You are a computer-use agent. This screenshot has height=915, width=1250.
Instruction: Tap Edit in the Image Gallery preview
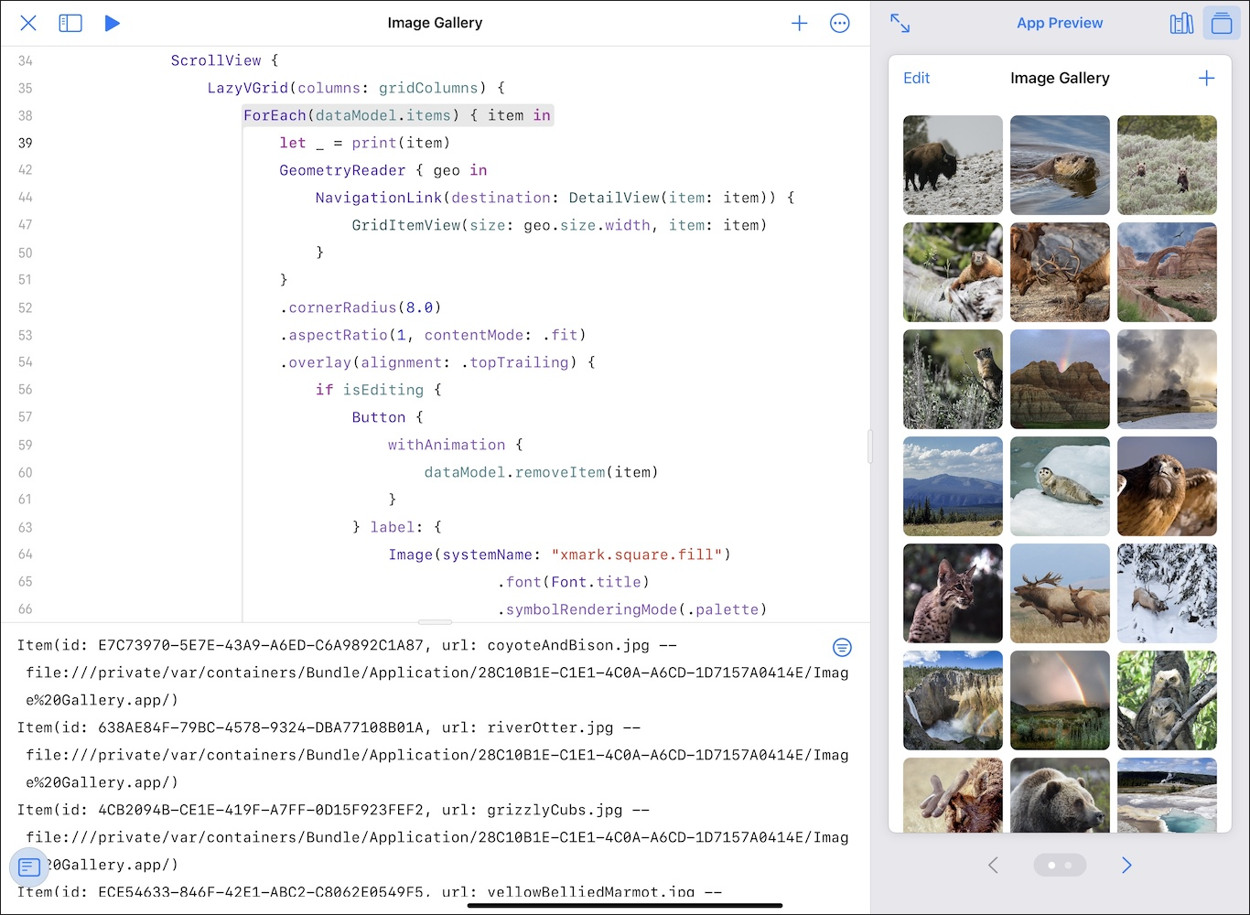point(916,78)
